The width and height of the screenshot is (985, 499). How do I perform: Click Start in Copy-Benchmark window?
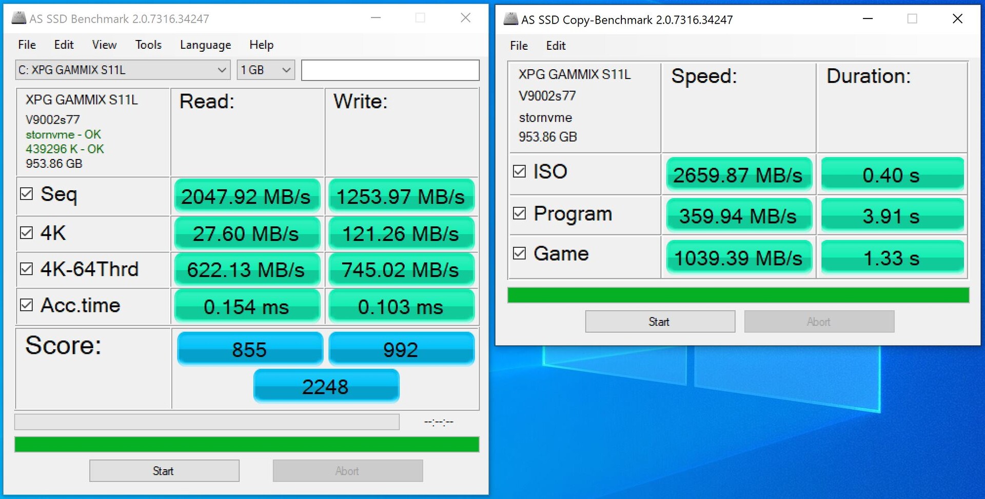click(x=660, y=322)
